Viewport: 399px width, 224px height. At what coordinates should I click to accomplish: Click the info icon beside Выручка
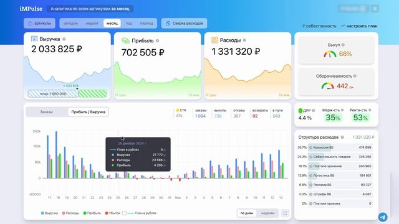point(64,39)
